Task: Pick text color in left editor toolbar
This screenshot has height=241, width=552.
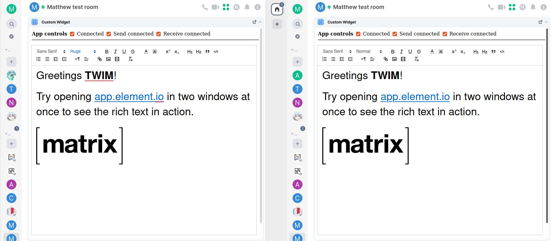Action: (x=146, y=52)
